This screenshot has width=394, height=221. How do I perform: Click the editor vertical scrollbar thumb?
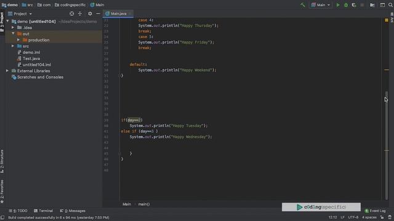[x=387, y=145]
